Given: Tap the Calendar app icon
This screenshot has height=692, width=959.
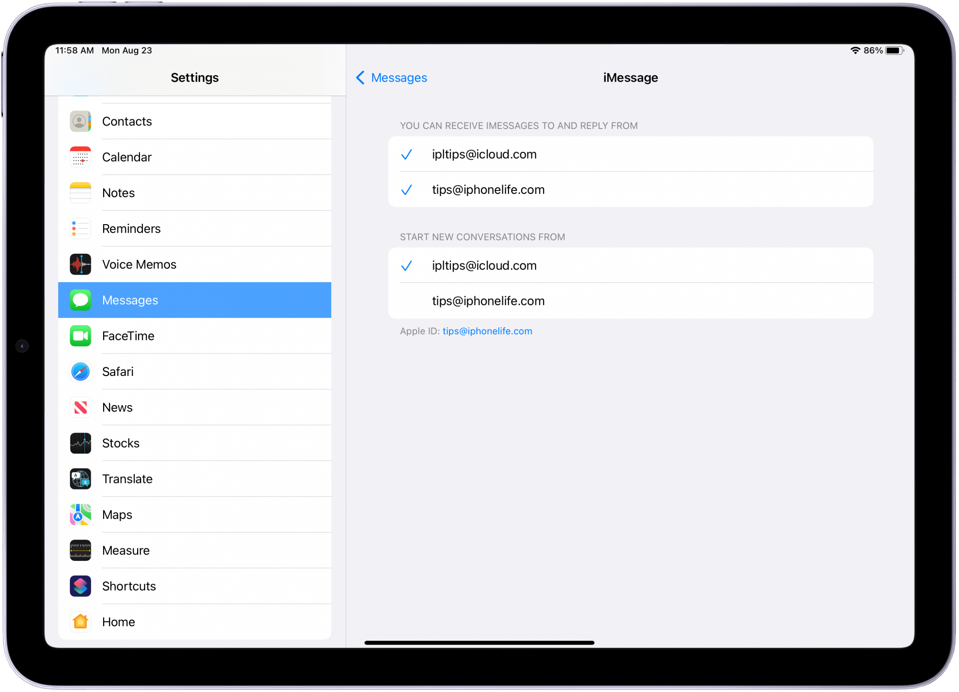Looking at the screenshot, I should coord(80,157).
